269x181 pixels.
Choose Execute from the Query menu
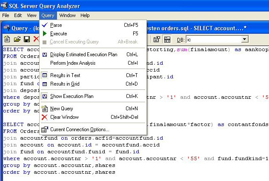coord(93,34)
